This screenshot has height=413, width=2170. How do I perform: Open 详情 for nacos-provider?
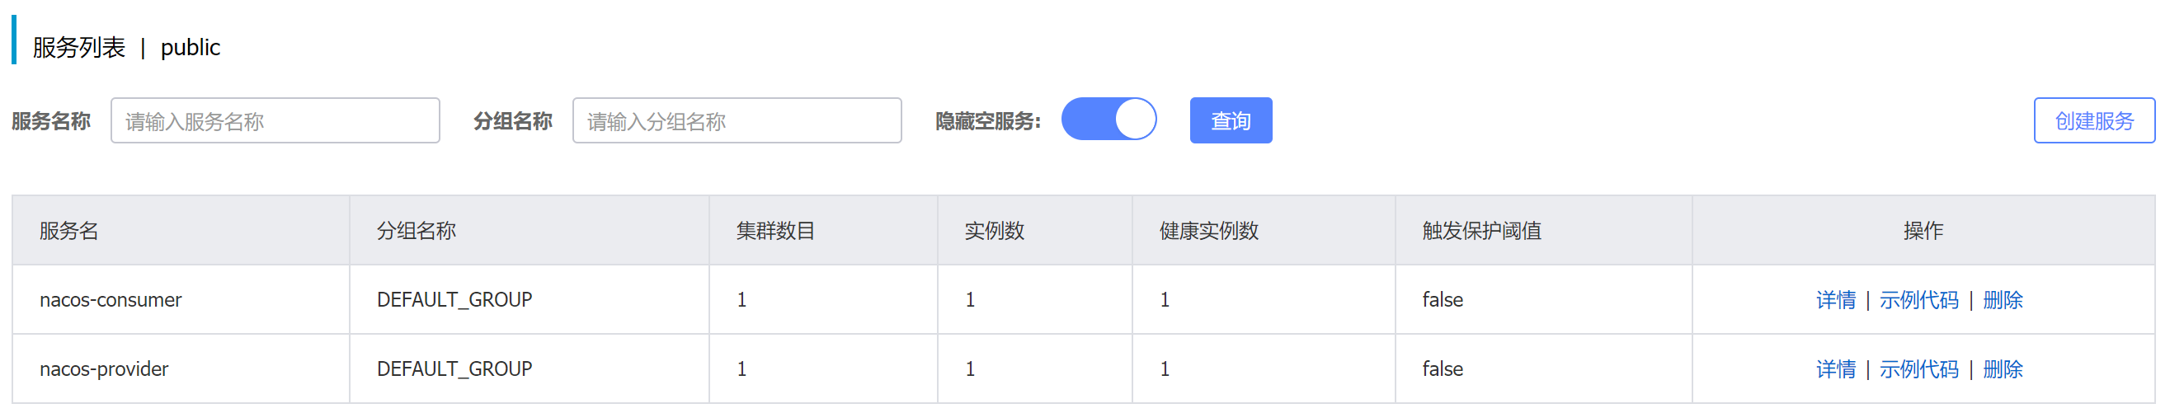(1836, 369)
